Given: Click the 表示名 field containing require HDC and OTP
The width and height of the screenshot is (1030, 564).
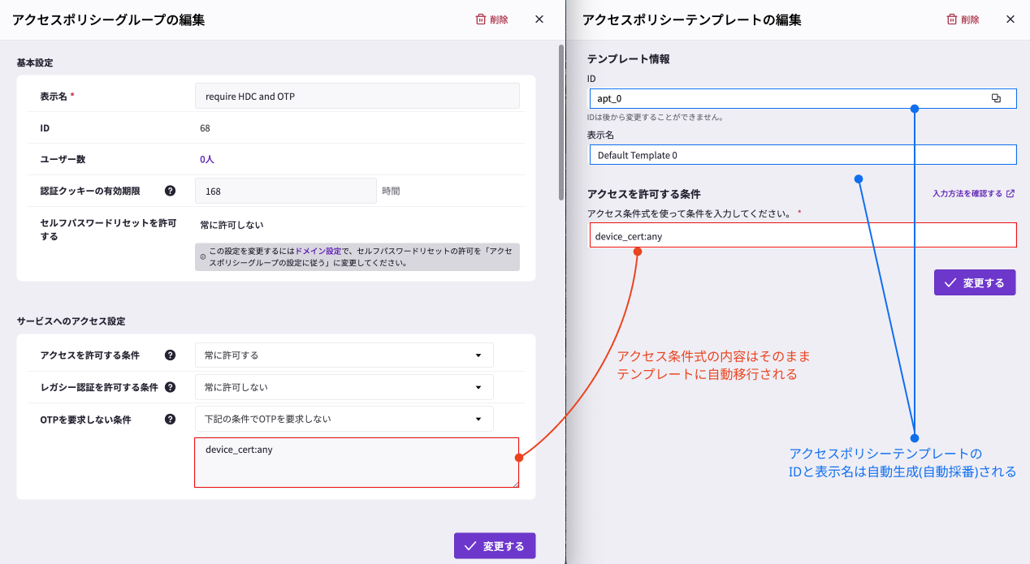Looking at the screenshot, I should click(357, 97).
